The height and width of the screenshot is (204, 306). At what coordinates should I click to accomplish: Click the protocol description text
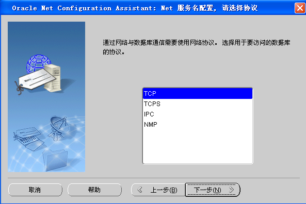click(x=196, y=47)
